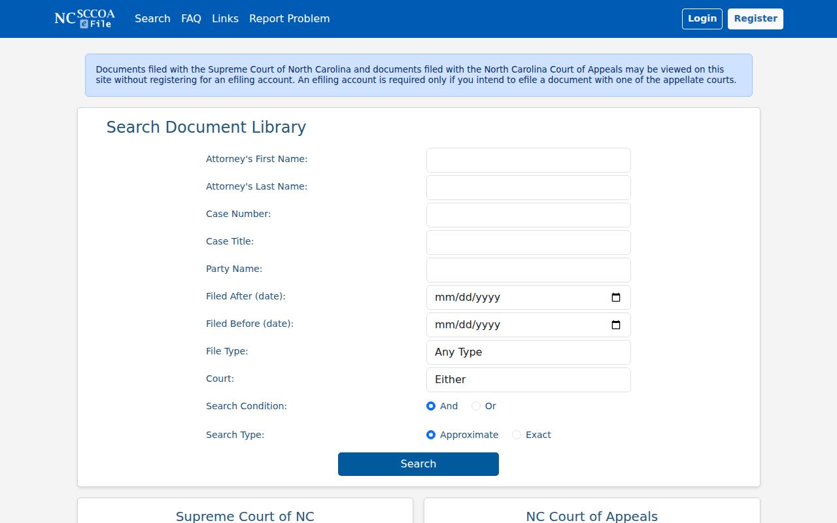Open Report Problem page

[289, 18]
